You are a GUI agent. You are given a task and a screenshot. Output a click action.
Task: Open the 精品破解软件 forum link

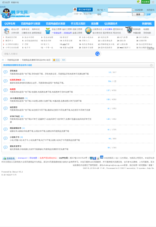15,128
